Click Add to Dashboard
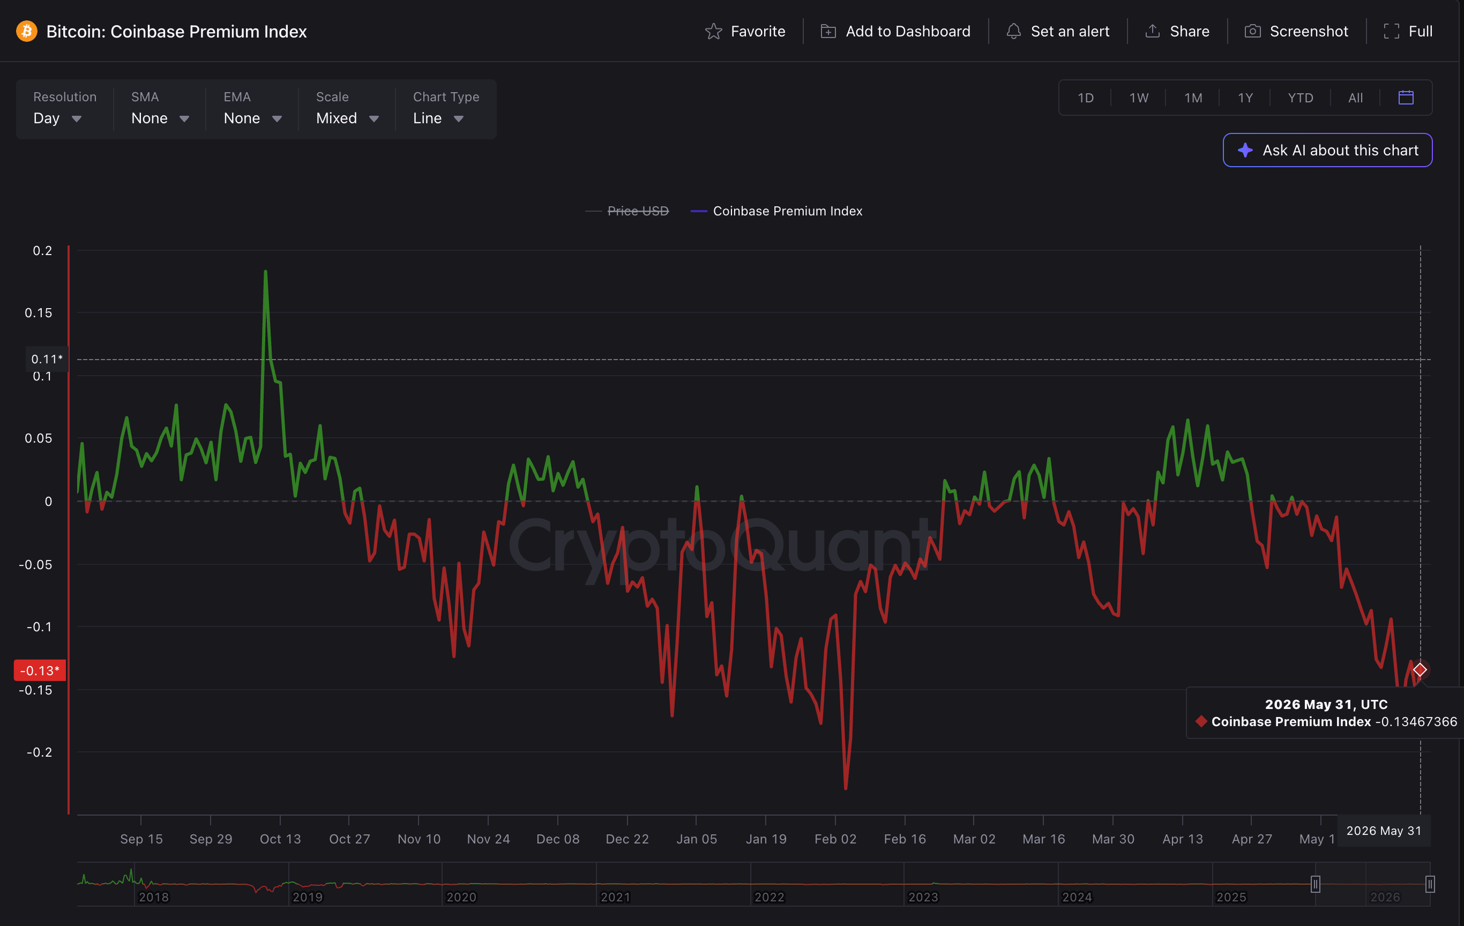Screen dimensions: 1464x926 pos(908,31)
